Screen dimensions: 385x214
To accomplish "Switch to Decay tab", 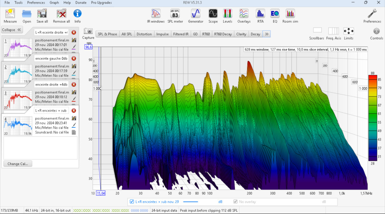I will tap(256, 34).
